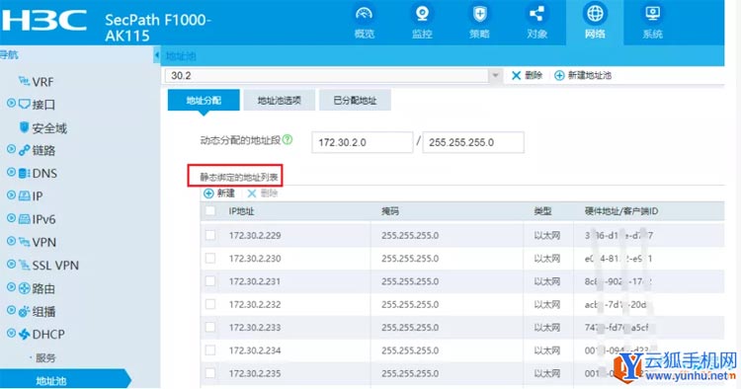The image size is (741, 389).
Task: Expand the 接口 tree node
Action: (11, 103)
